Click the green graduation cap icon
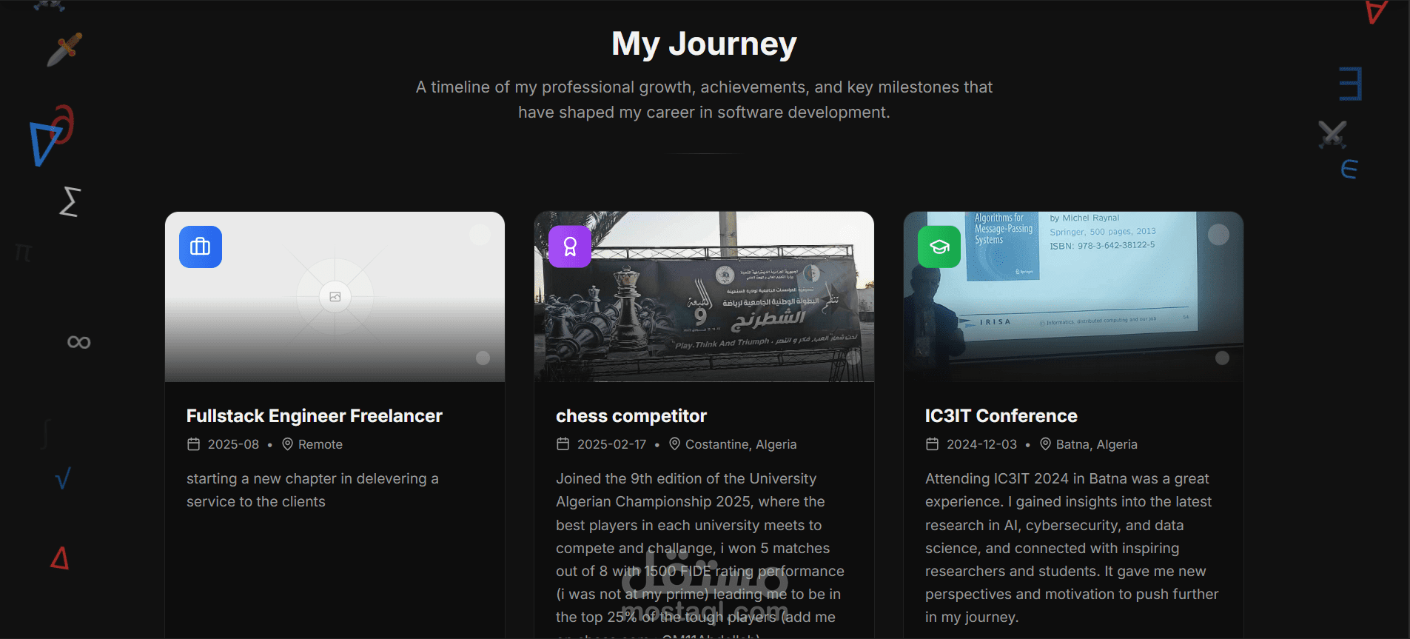 point(939,247)
